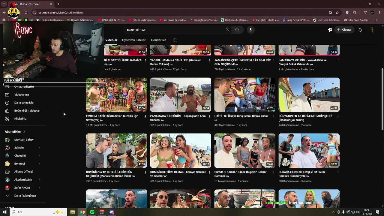Image resolution: width=384 pixels, height=216 pixels.
Task: Click the browser back arrow
Action: point(4,13)
